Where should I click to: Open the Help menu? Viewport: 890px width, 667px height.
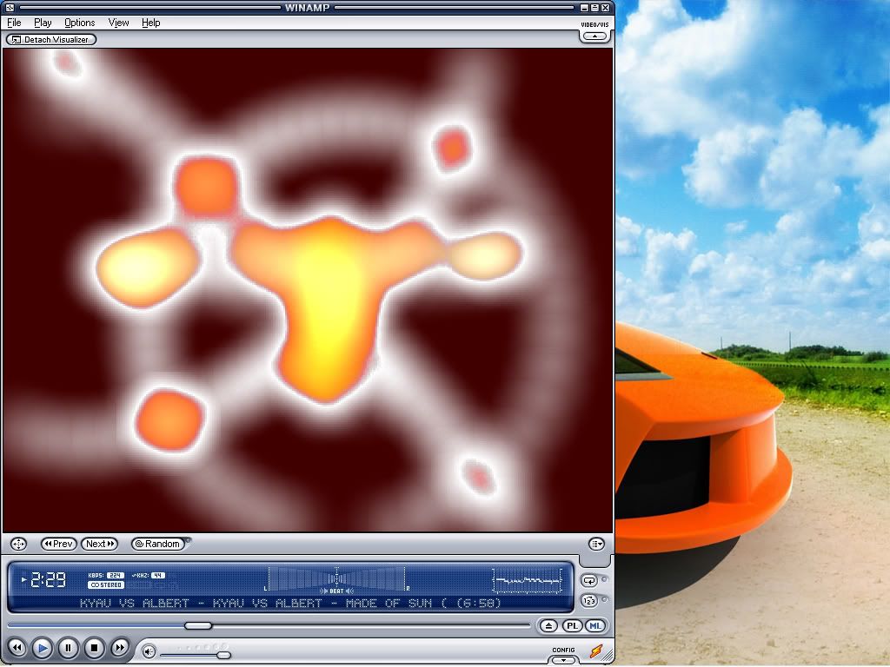pyautogui.click(x=150, y=23)
